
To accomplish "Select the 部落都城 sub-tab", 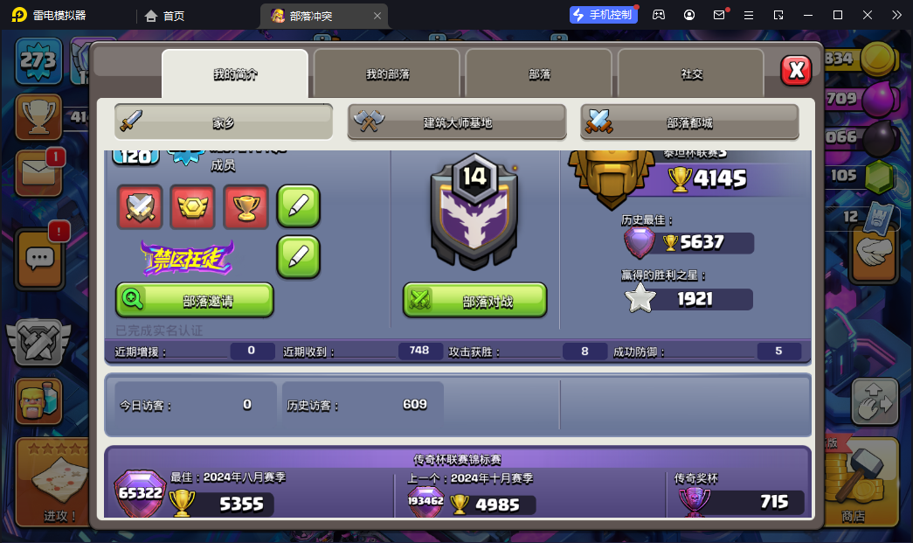I will pyautogui.click(x=689, y=122).
